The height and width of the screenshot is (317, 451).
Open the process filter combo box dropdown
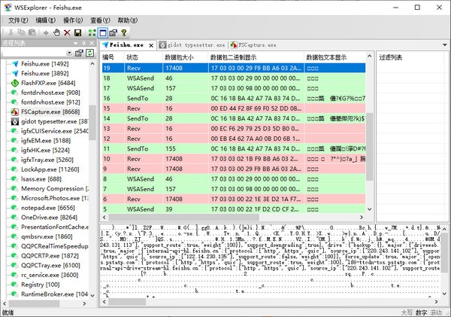pyautogui.click(x=68, y=53)
